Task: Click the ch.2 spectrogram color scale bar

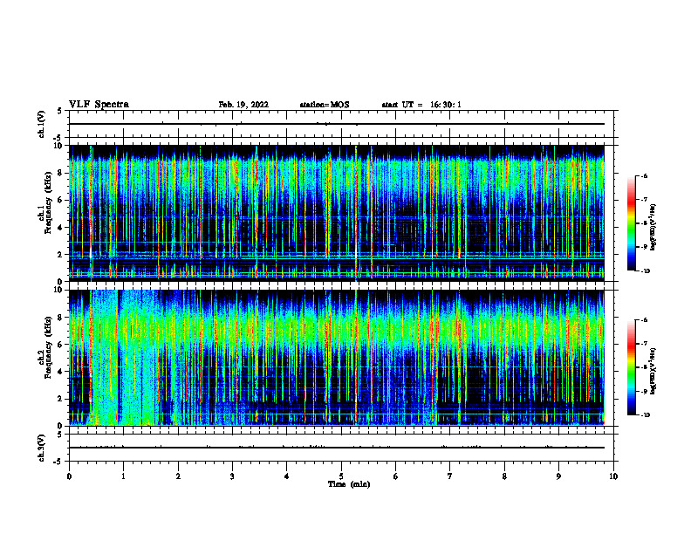Action: [631, 367]
